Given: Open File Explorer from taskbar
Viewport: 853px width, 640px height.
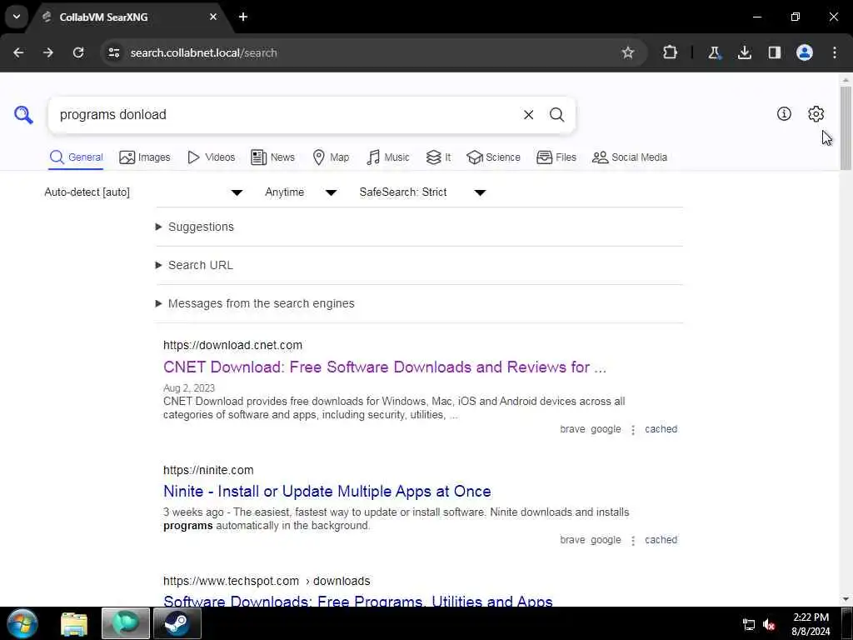Looking at the screenshot, I should [x=74, y=623].
